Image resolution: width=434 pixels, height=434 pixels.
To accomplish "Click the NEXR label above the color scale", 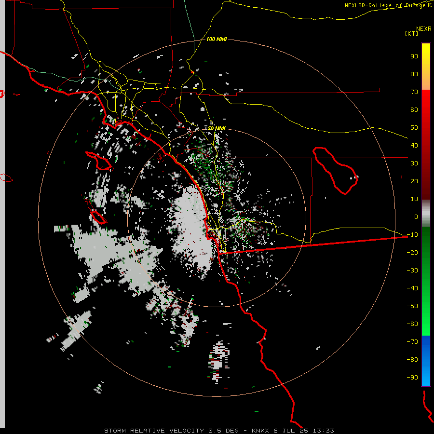I will coord(423,29).
